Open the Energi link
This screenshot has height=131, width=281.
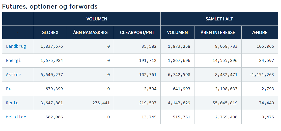point(13,60)
